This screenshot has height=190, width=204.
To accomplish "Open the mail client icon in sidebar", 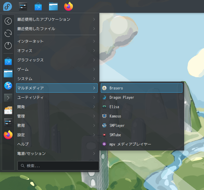I will [8, 110].
